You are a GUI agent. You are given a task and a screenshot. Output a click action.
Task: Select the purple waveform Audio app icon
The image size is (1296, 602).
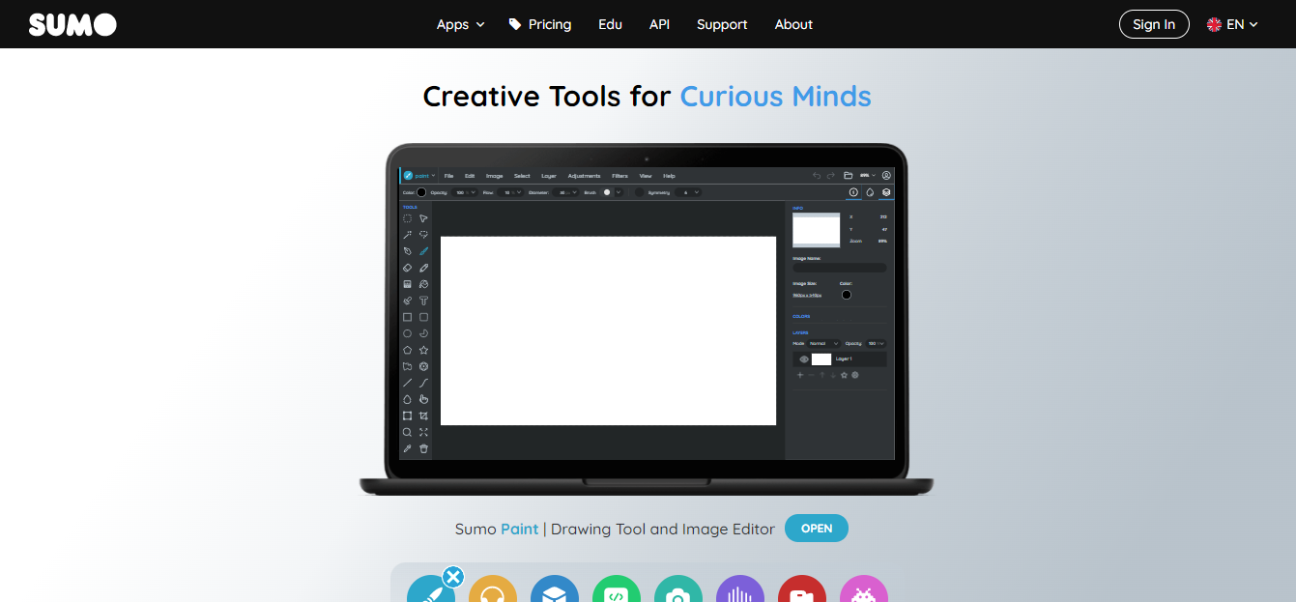click(x=740, y=588)
